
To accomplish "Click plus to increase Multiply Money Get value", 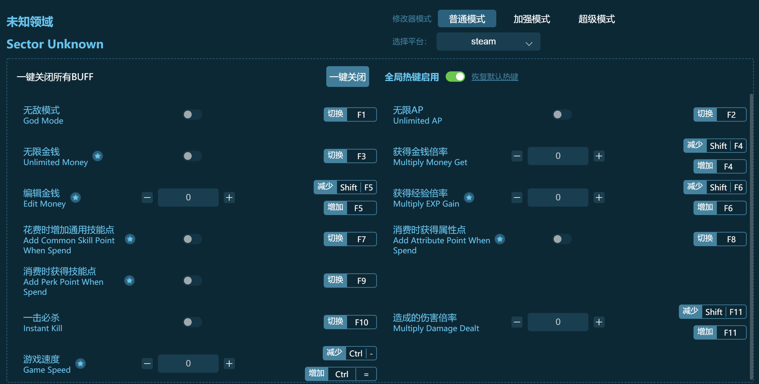I will [599, 156].
